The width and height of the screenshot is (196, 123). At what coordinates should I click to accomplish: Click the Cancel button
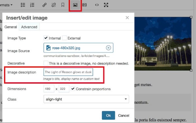(123, 115)
